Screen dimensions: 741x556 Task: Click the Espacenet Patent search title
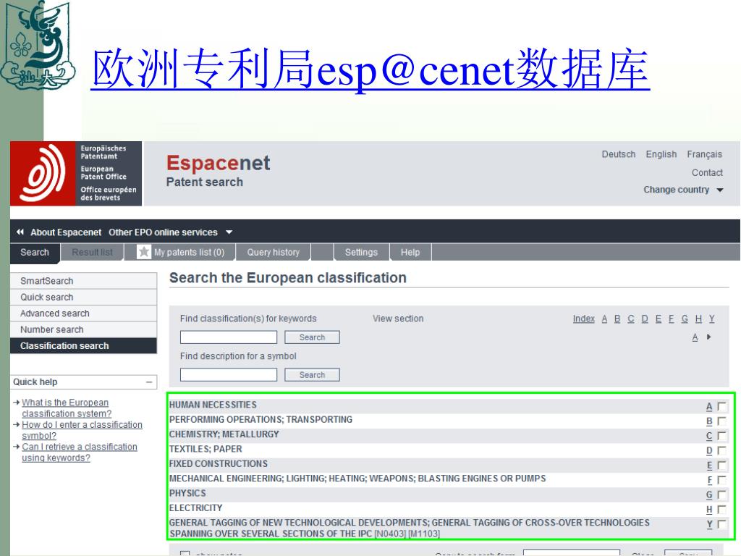pyautogui.click(x=218, y=170)
